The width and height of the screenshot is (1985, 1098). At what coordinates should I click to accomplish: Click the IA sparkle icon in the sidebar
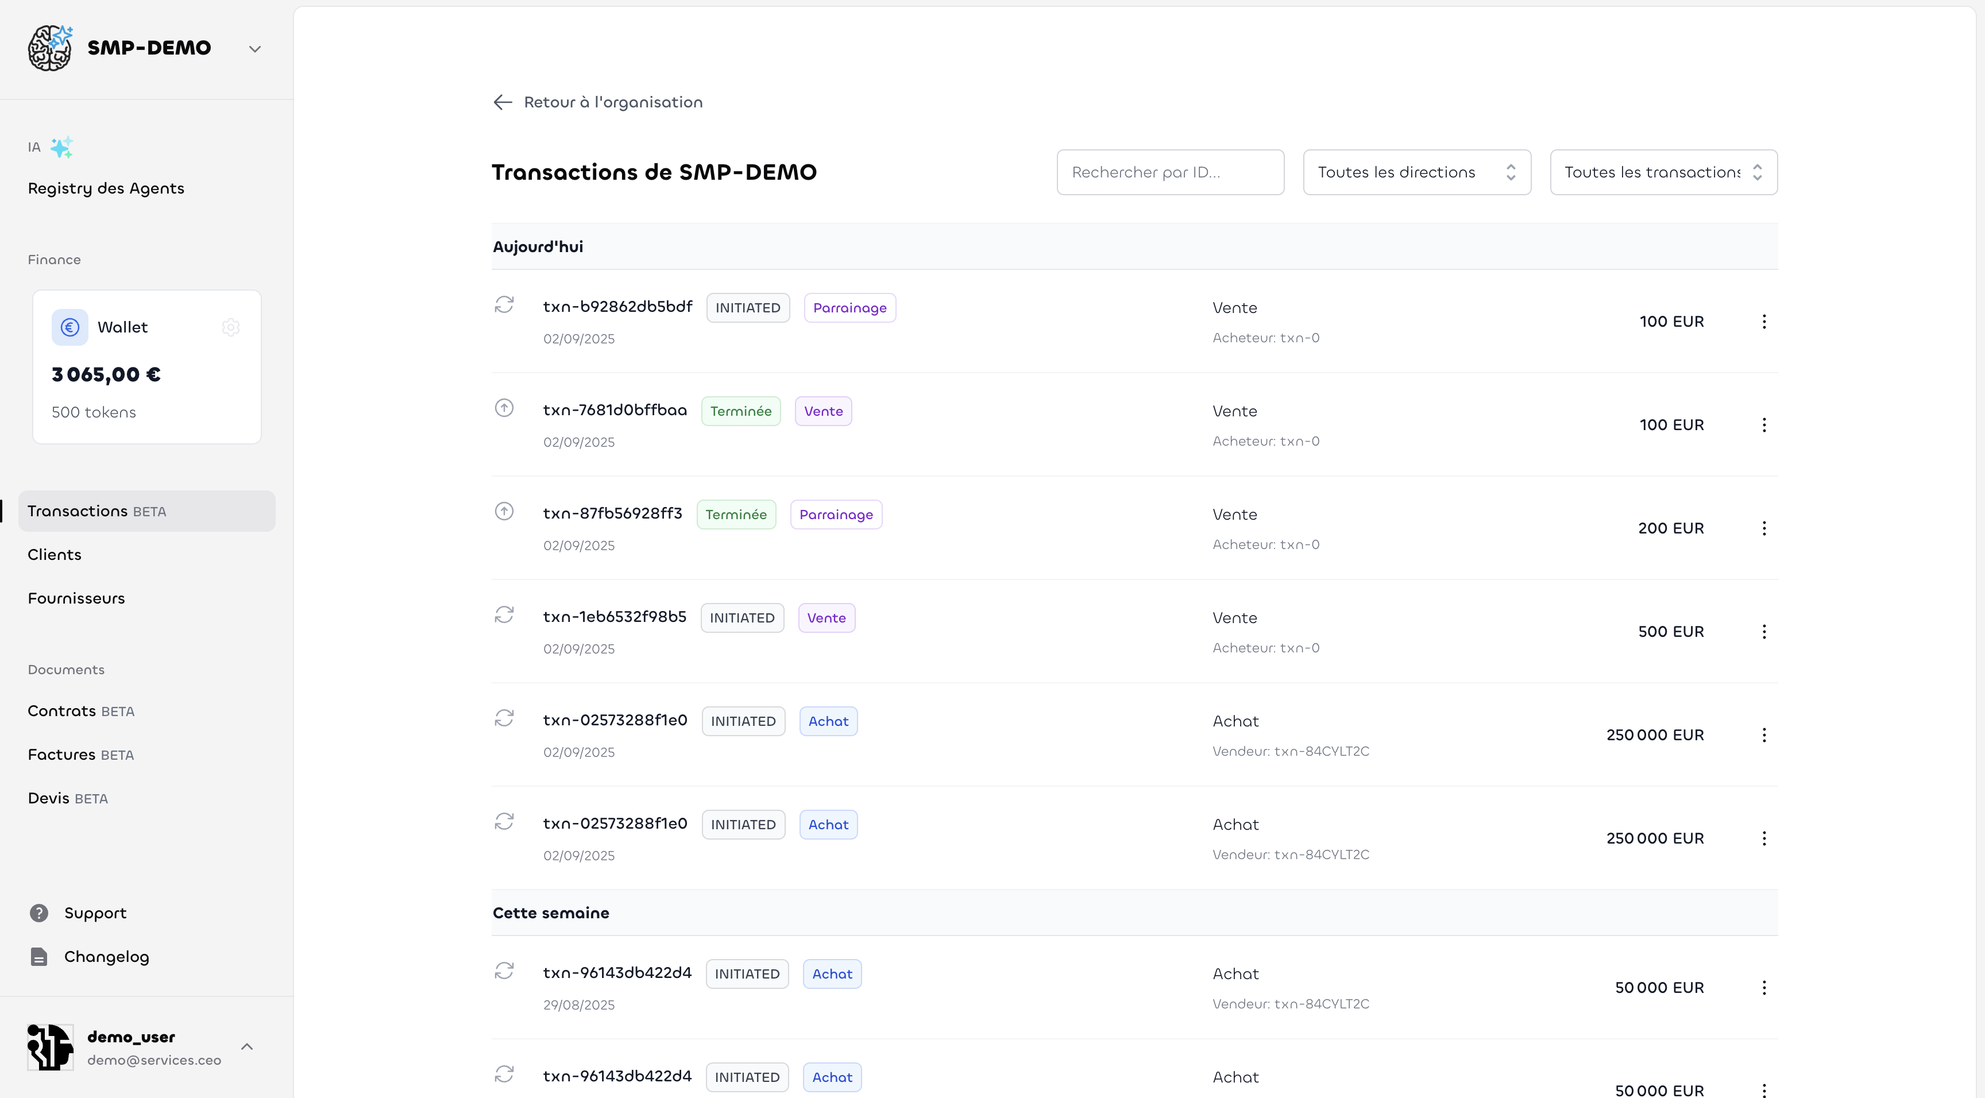point(61,146)
